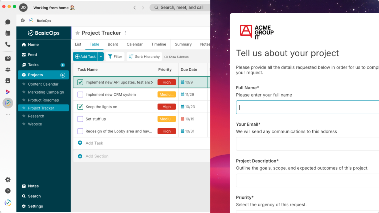Click the star beside Product Roadmap
Viewport: 379px width, 213px height.
(x=24, y=100)
